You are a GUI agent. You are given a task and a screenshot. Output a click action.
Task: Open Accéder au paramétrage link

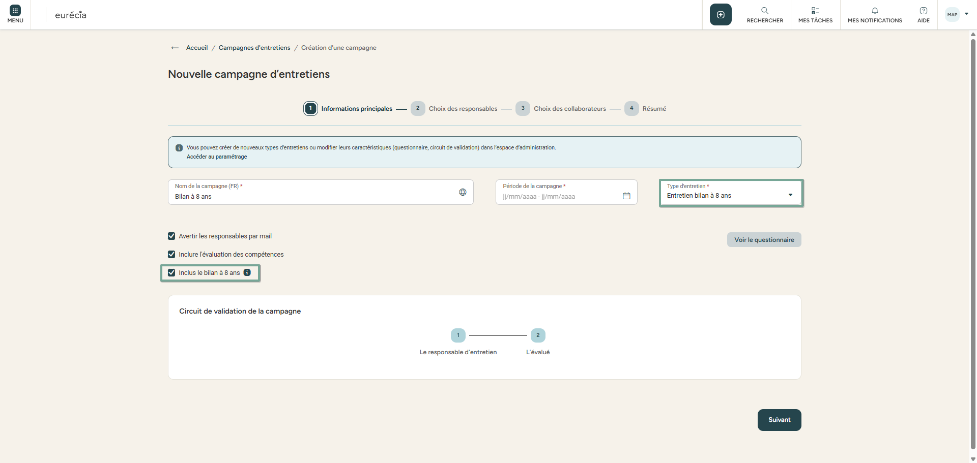(x=217, y=157)
